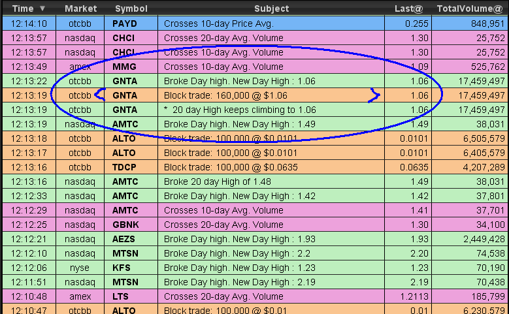Click the nyse market cell
Image resolution: width=509 pixels, height=314 pixels.
(81, 268)
